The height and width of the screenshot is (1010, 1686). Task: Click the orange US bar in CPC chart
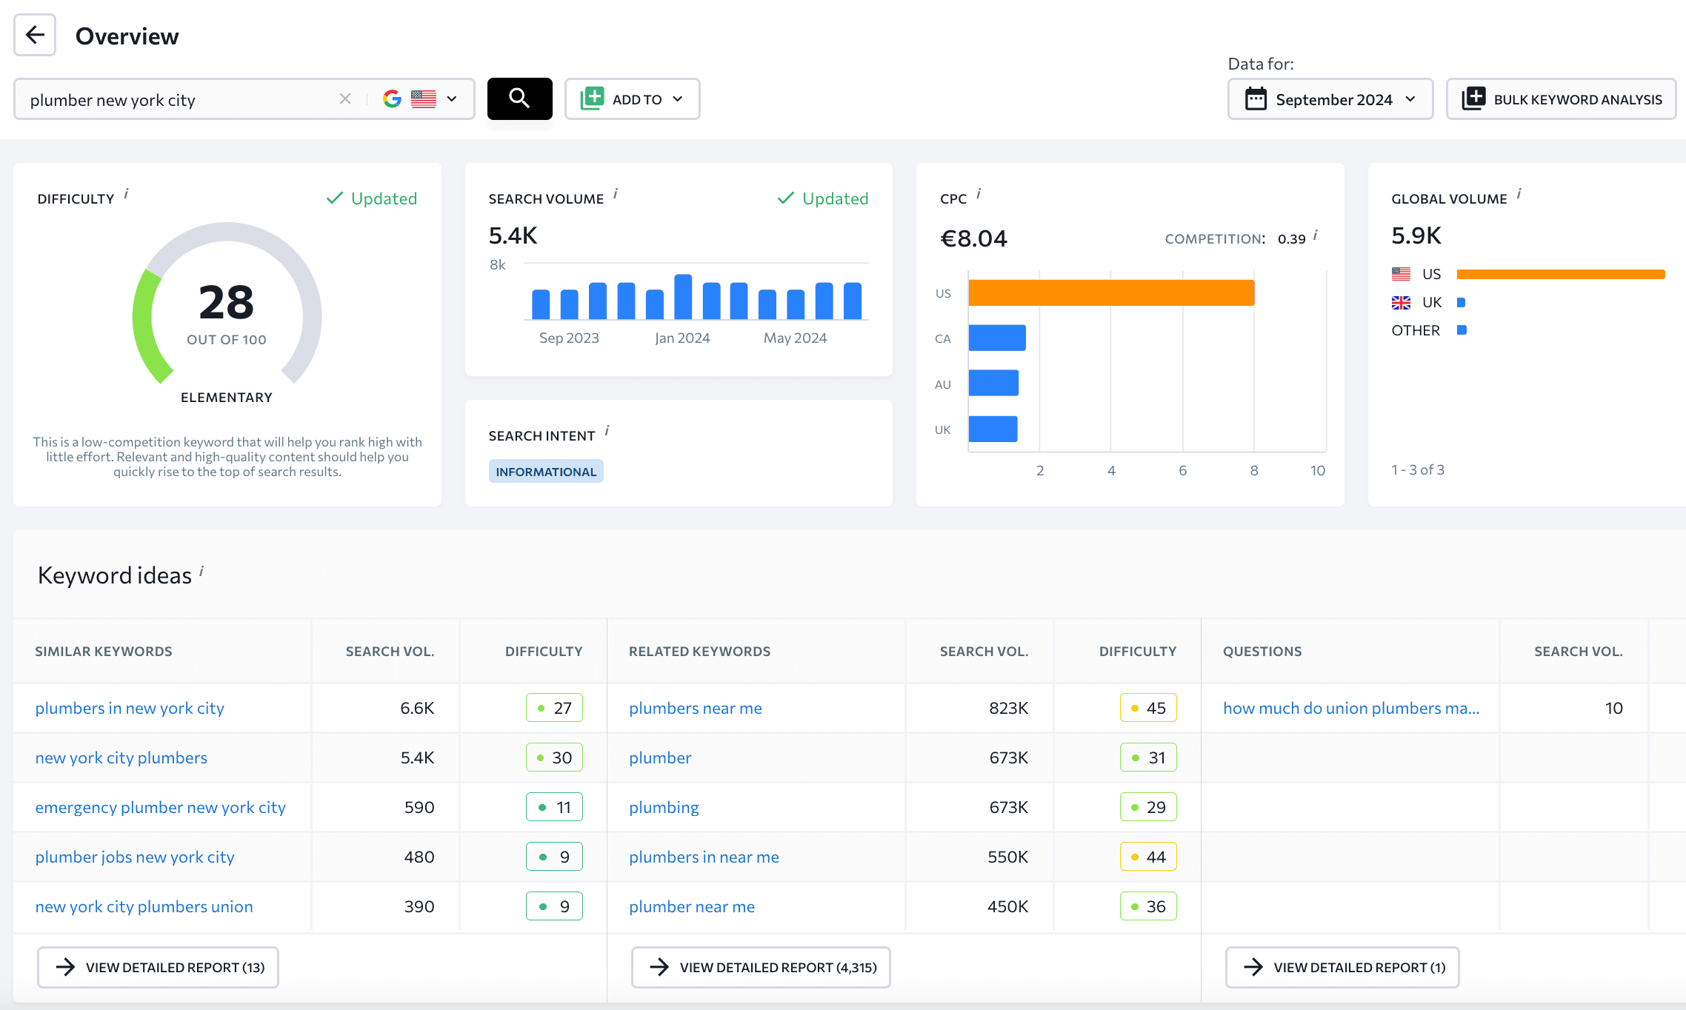click(1110, 292)
